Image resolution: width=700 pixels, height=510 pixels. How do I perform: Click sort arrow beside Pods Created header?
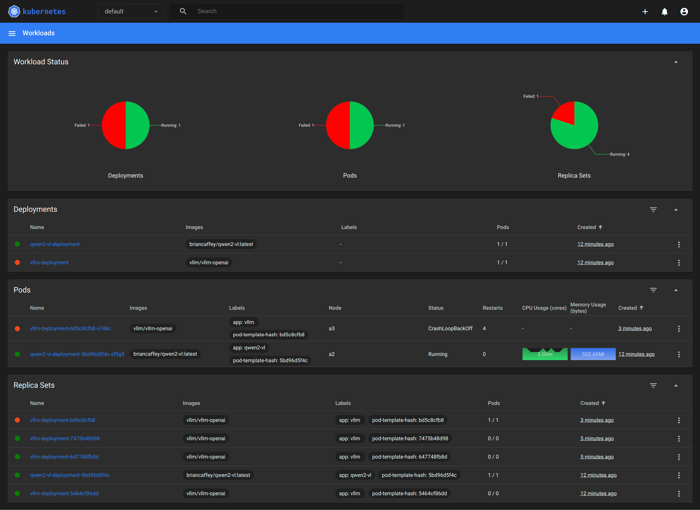pos(641,308)
